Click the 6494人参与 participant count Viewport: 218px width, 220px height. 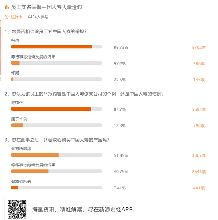[x=38, y=17]
